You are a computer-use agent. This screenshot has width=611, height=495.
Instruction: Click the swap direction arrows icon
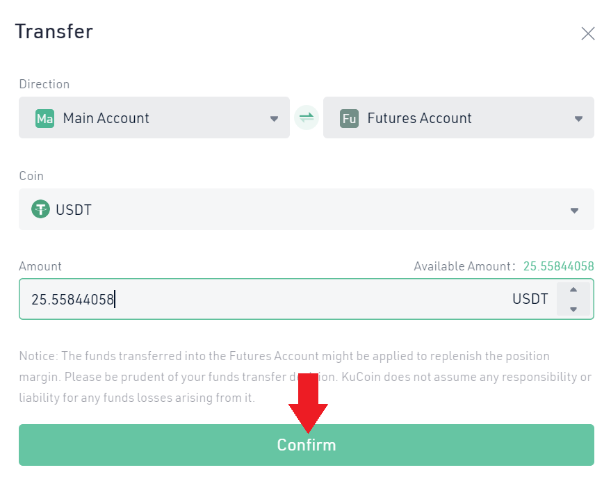306,117
